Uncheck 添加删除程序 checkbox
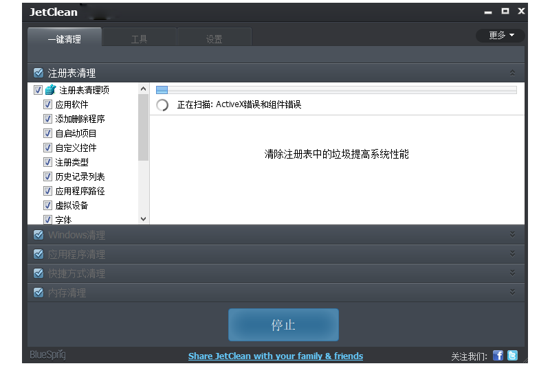The width and height of the screenshot is (550, 366). (x=47, y=119)
